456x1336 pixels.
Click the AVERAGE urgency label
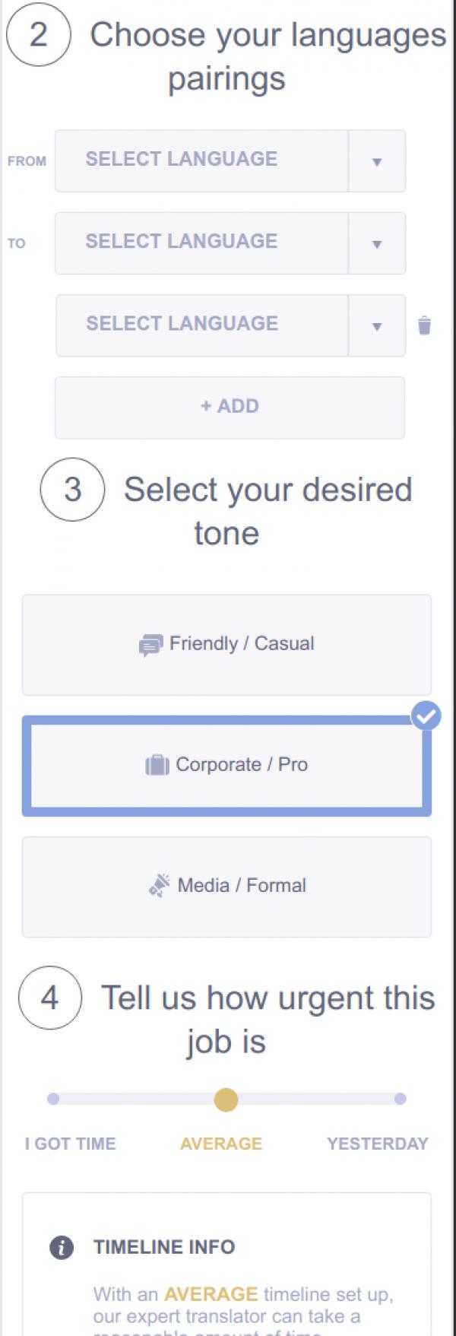(220, 1143)
